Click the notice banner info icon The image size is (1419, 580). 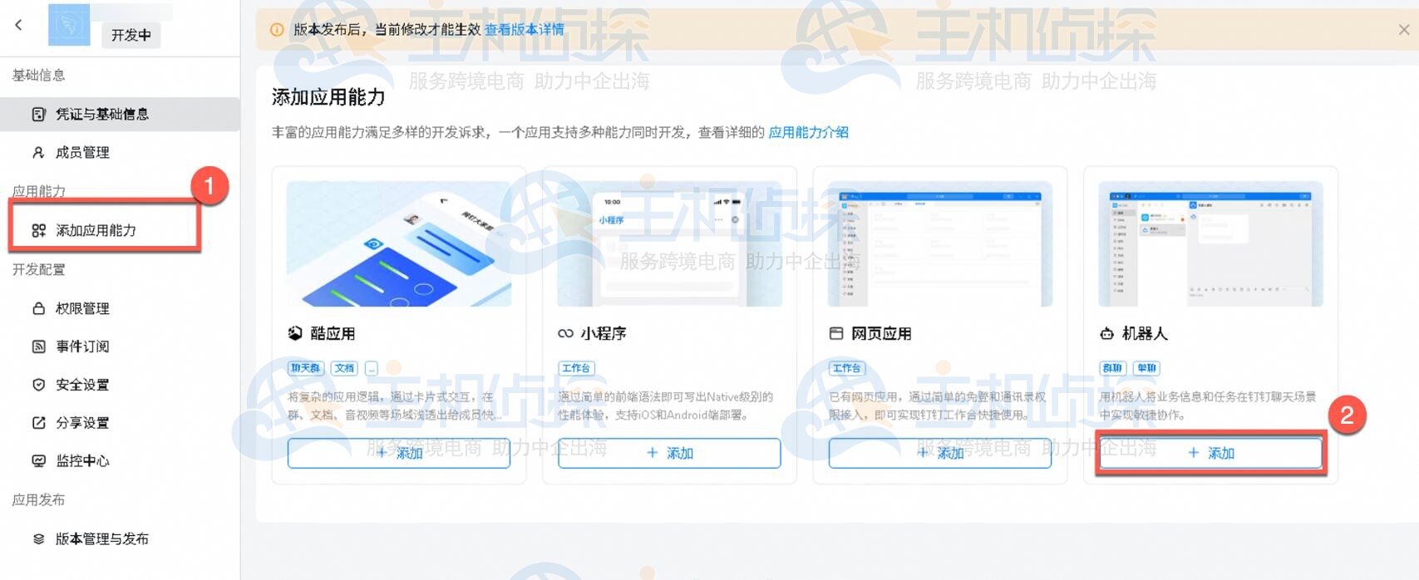click(x=277, y=30)
